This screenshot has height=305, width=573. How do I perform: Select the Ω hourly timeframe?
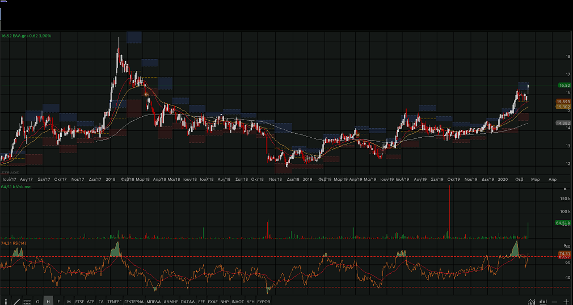[x=37, y=302]
